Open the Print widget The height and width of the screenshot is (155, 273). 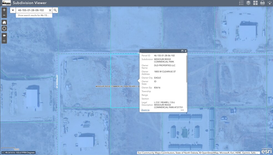[262, 3]
